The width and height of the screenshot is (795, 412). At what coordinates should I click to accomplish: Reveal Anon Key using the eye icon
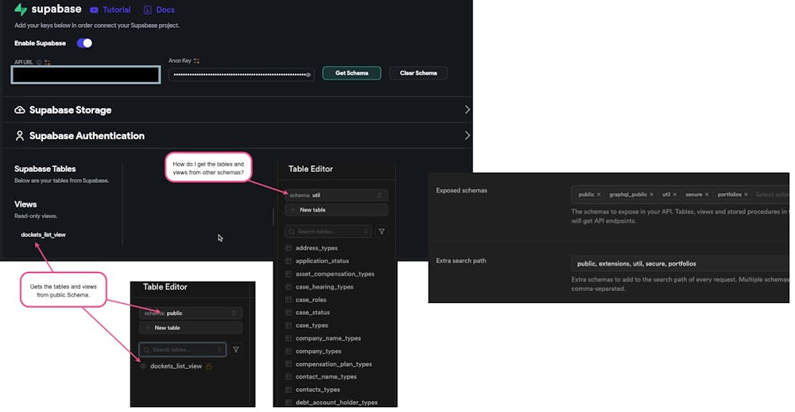308,75
